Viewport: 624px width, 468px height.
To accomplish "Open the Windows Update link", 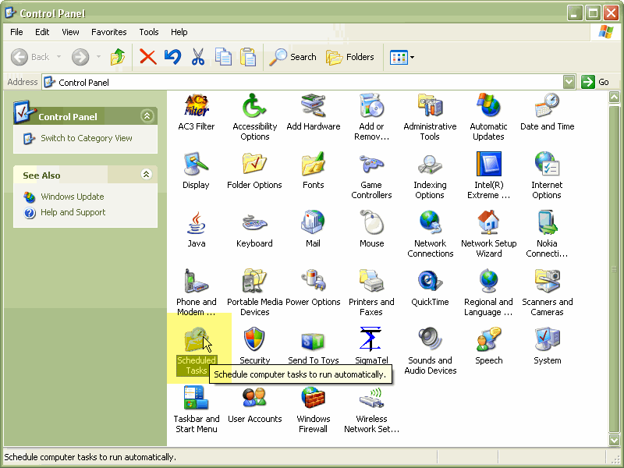I will [72, 197].
